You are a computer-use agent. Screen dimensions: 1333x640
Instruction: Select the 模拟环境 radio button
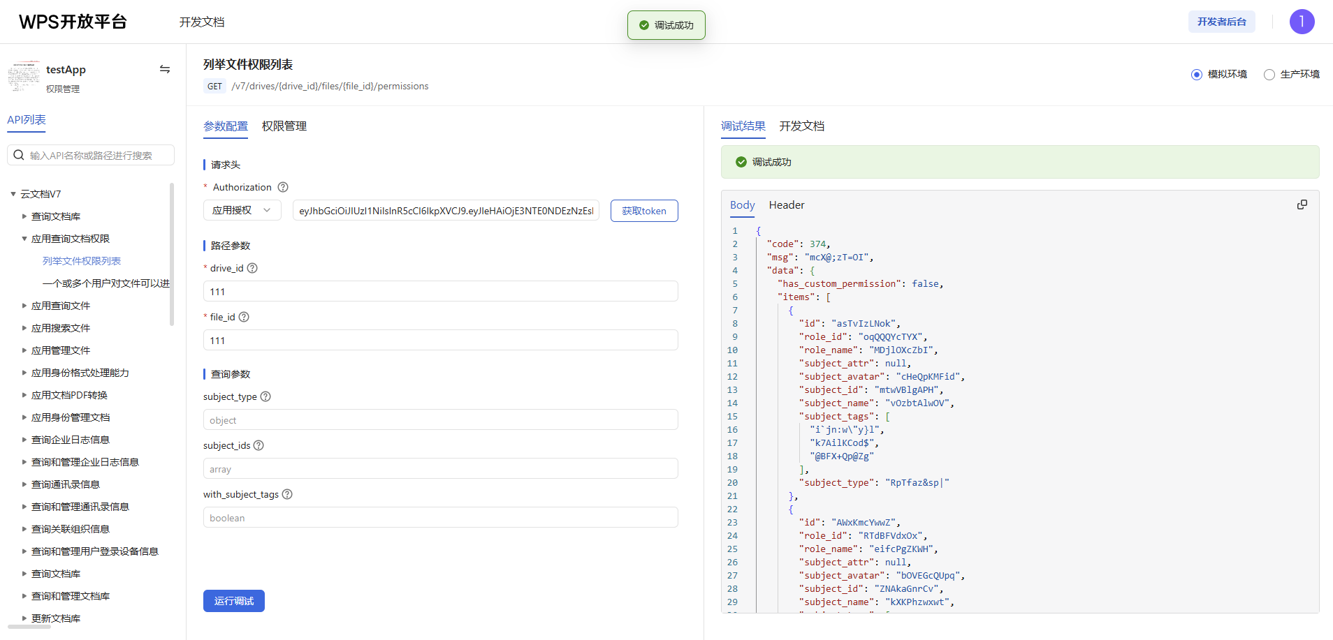(1196, 75)
